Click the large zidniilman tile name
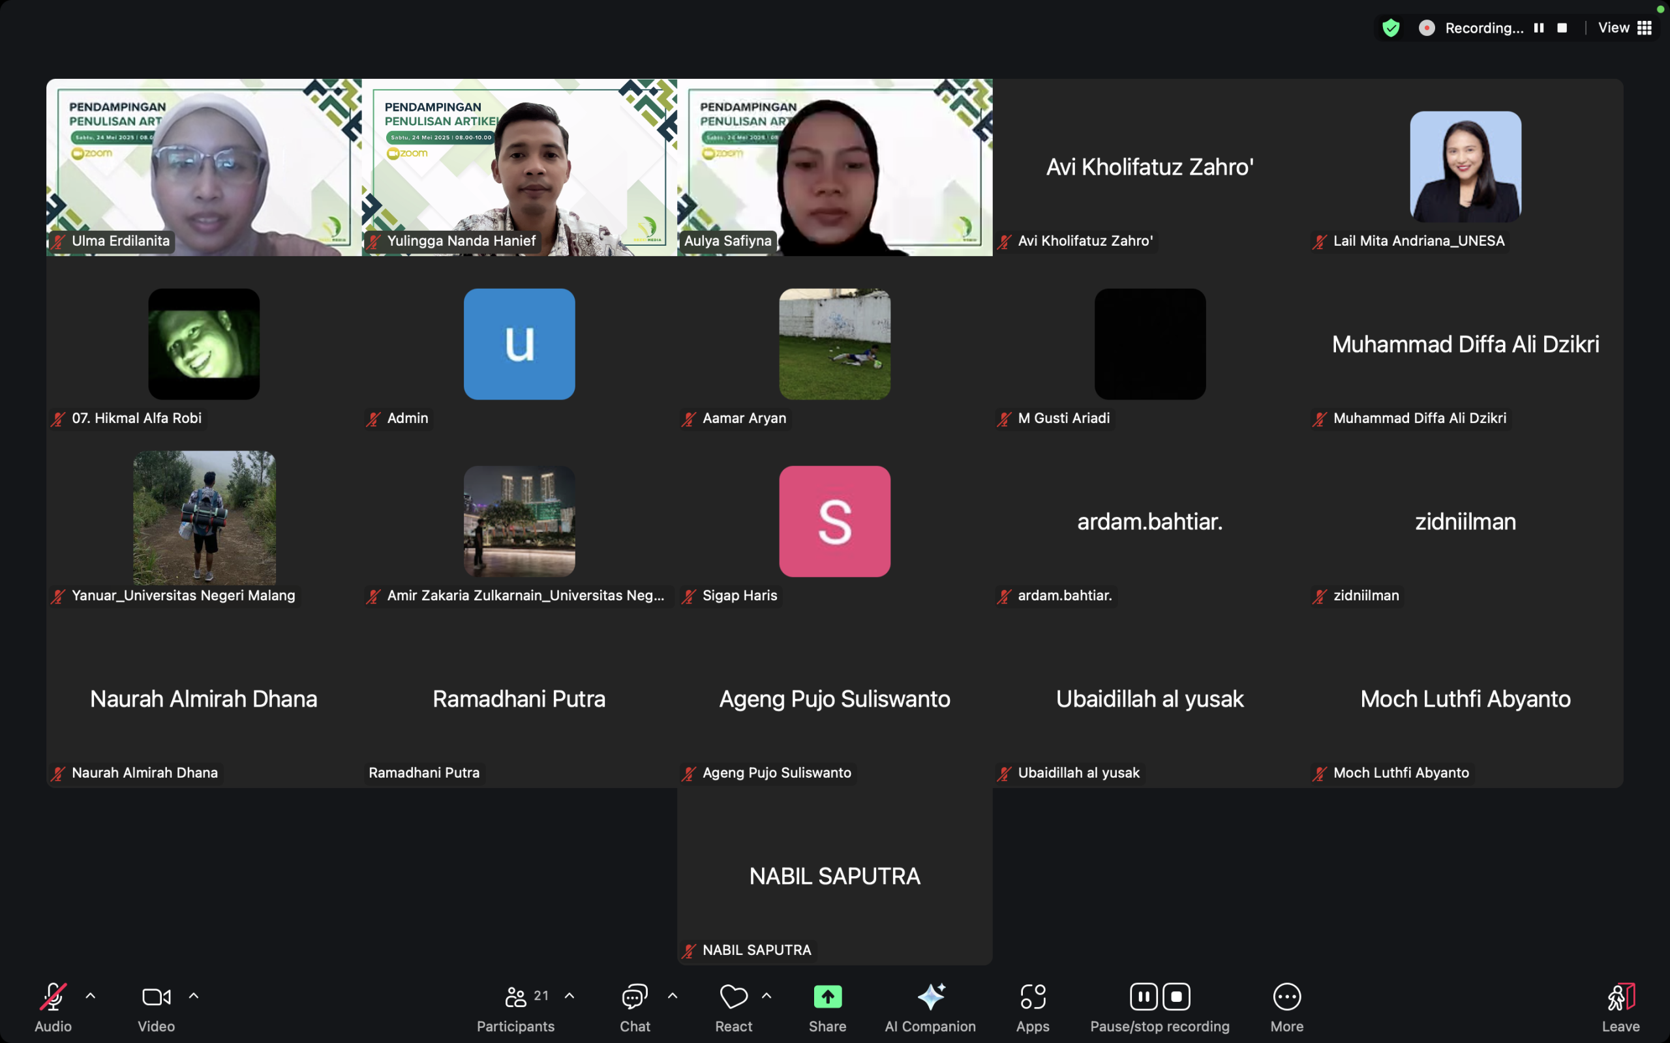Screen dimensions: 1670x1043 pos(1465,521)
